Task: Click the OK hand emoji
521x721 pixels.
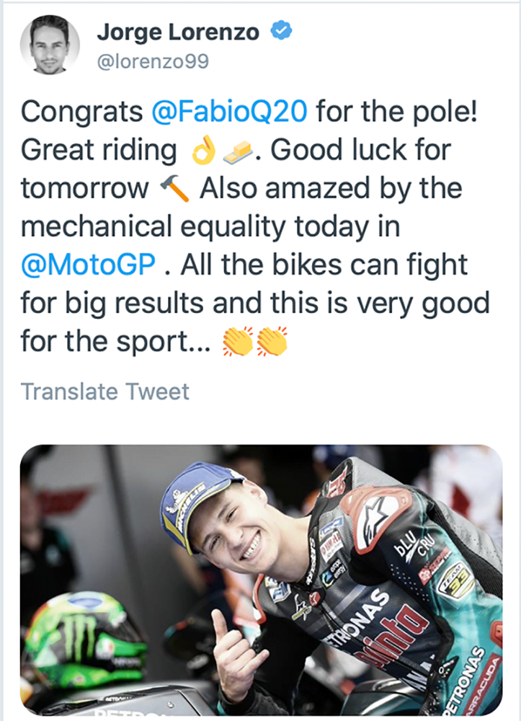Action: [x=204, y=150]
